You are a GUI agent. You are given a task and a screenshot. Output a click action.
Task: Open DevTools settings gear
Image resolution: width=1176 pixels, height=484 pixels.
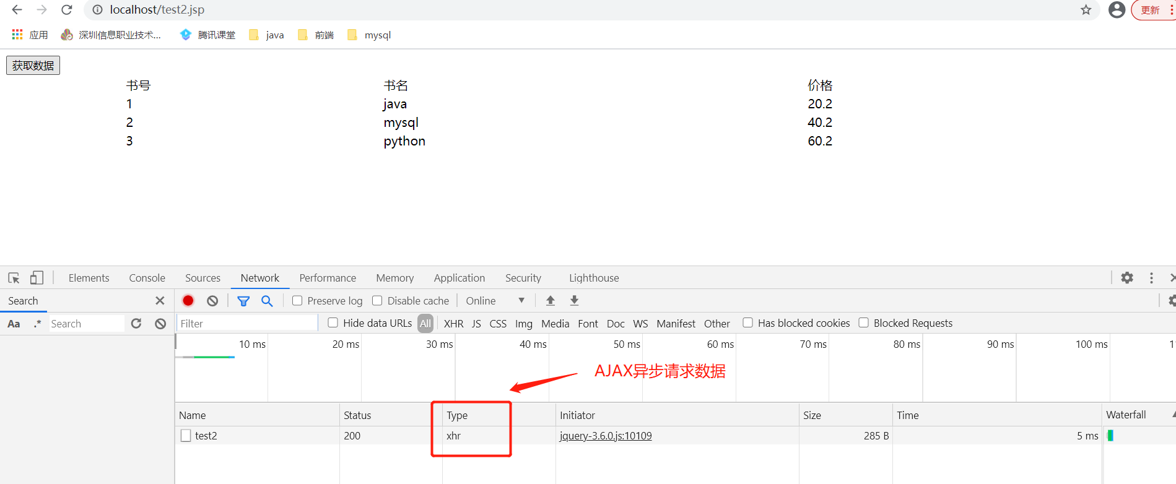pyautogui.click(x=1127, y=278)
